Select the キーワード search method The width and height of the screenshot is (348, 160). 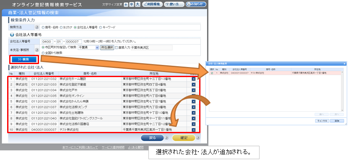[100, 28]
